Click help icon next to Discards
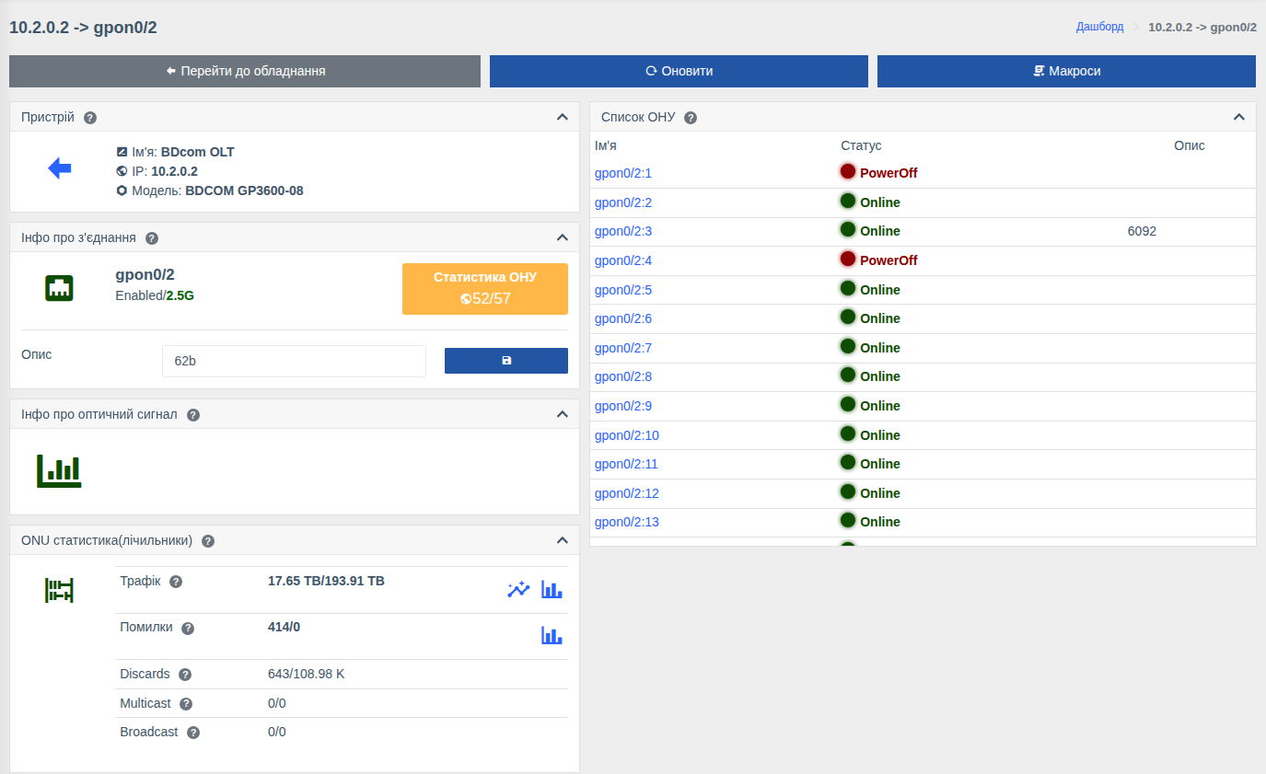 pyautogui.click(x=185, y=675)
